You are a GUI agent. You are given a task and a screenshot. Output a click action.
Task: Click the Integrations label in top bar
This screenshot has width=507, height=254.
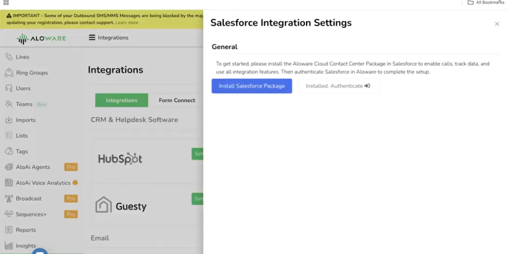coord(113,38)
